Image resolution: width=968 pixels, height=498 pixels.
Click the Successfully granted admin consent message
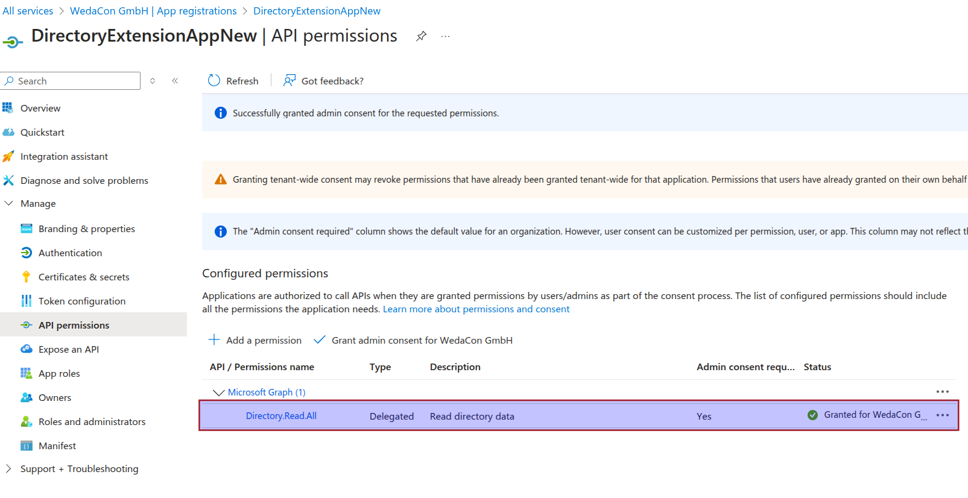point(365,113)
